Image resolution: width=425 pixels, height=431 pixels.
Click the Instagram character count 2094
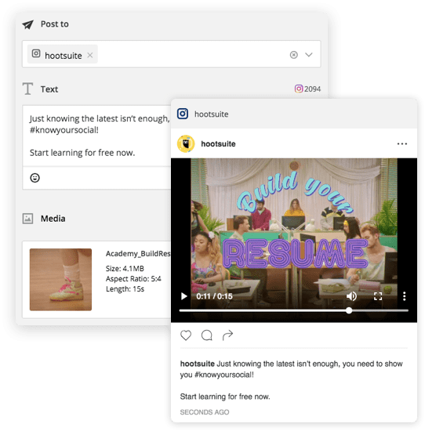[307, 89]
